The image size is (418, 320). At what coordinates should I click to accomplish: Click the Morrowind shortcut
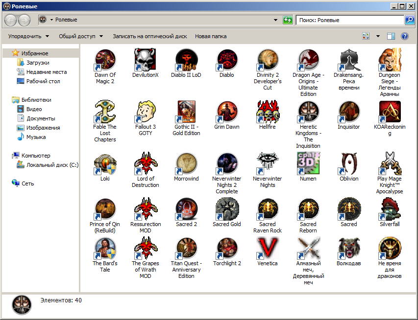point(186,163)
